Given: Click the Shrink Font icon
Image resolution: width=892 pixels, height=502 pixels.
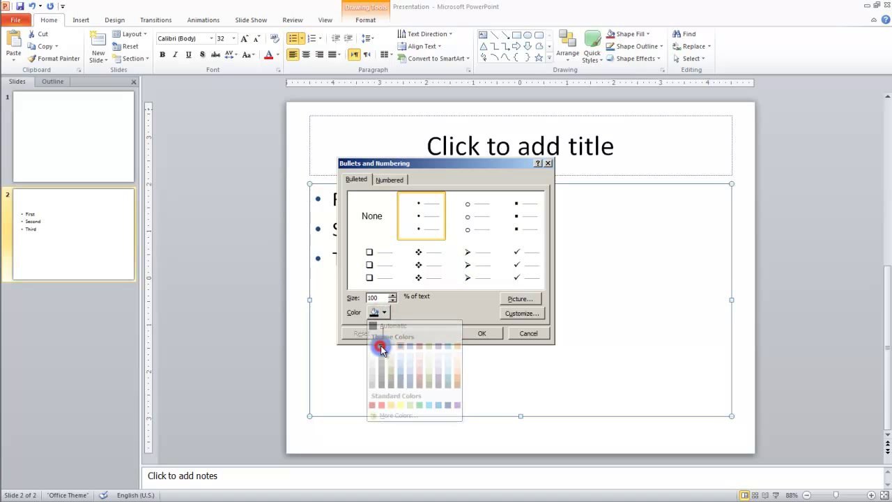Looking at the screenshot, I should (x=257, y=38).
